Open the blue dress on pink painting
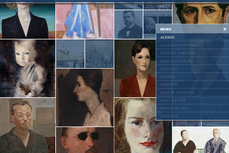 pyautogui.click(x=85, y=21)
